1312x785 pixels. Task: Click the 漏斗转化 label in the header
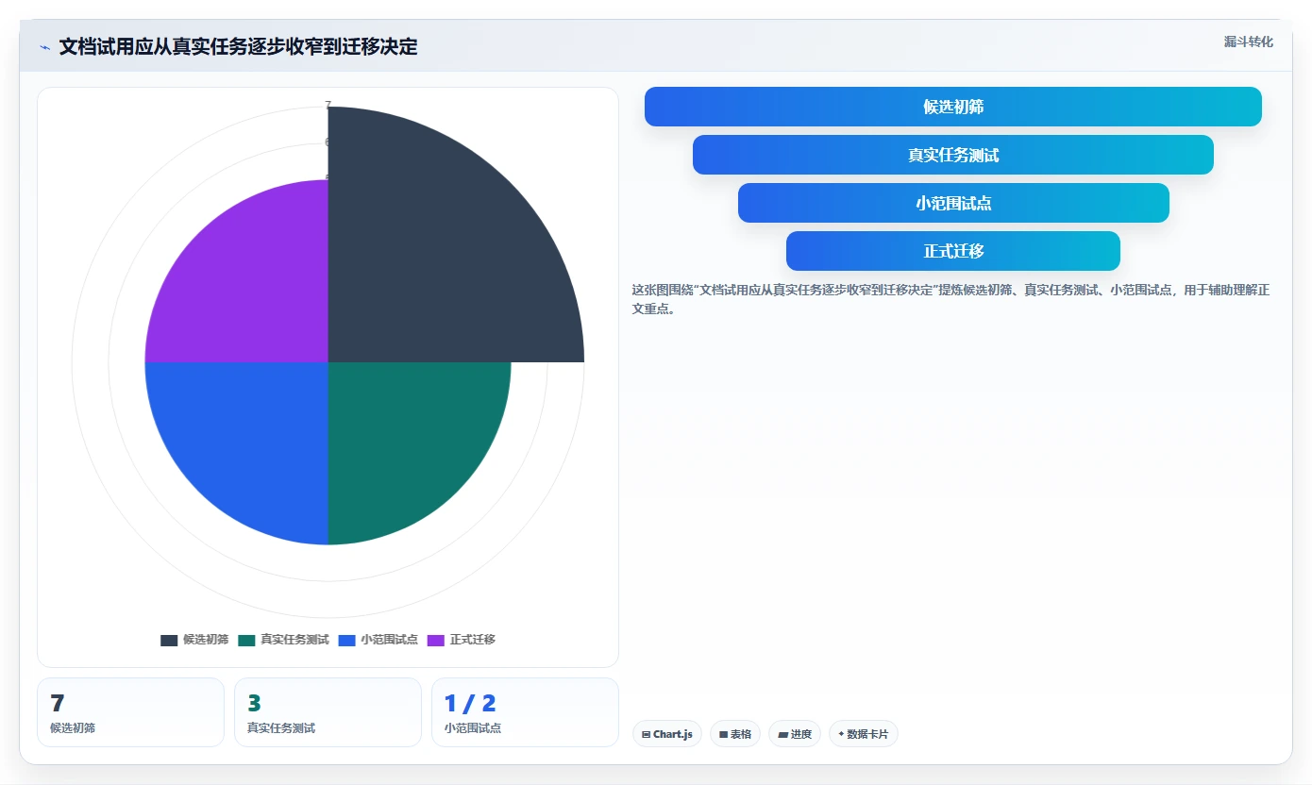[x=1248, y=42]
